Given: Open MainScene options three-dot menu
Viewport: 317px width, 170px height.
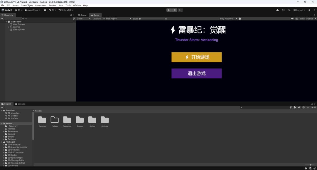Looking at the screenshot, I should coord(74,22).
